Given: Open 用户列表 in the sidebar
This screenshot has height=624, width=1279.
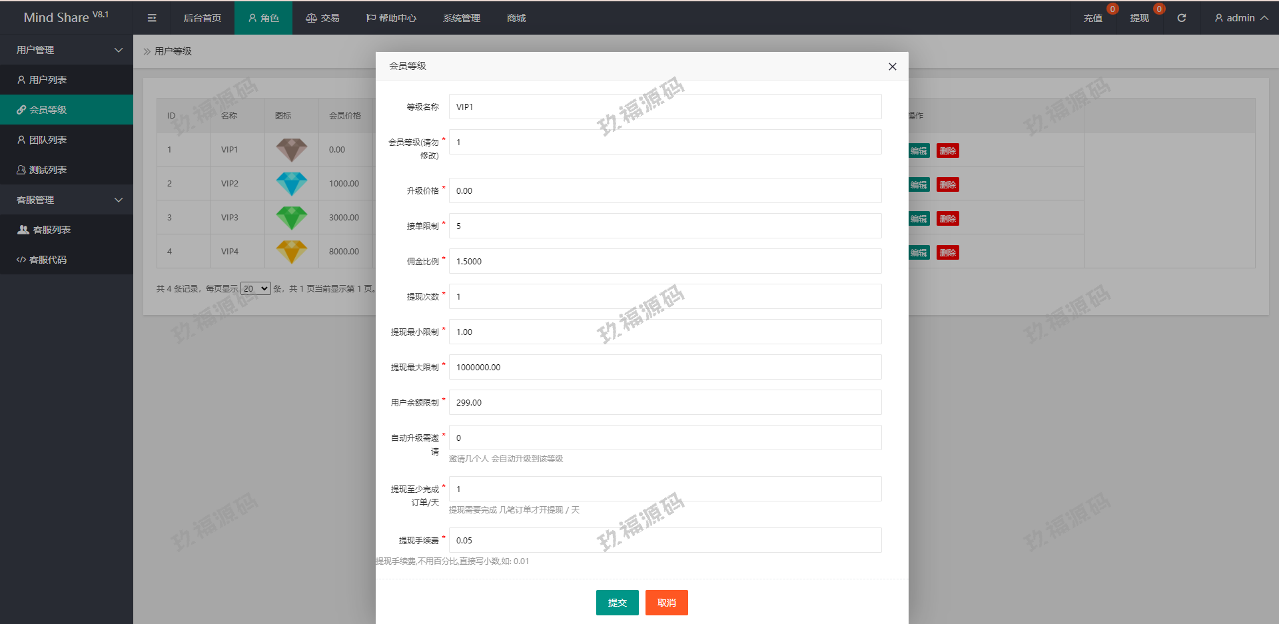Looking at the screenshot, I should pyautogui.click(x=47, y=80).
